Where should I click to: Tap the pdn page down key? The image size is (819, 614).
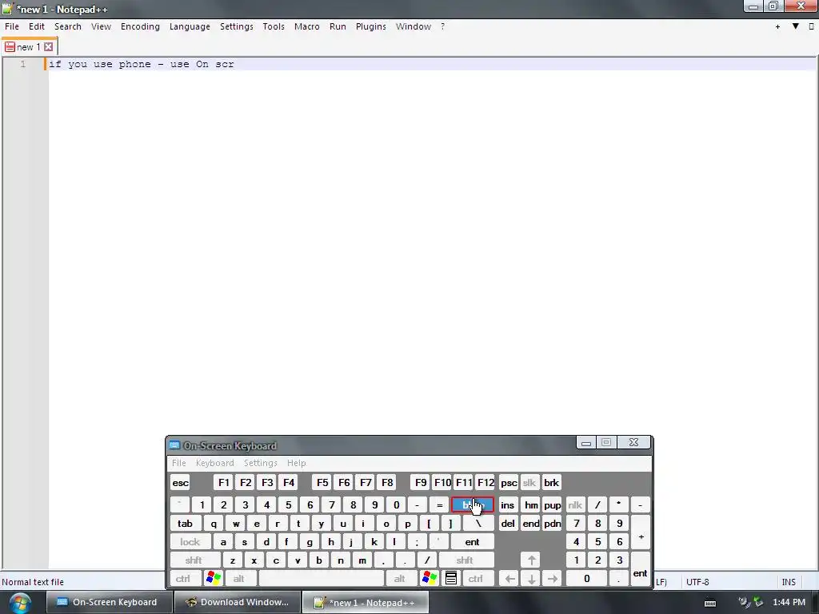pyautogui.click(x=552, y=524)
